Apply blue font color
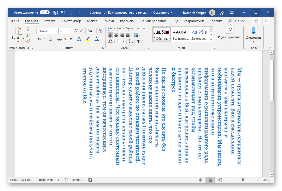The height and width of the screenshot is (191, 282). 97,39
